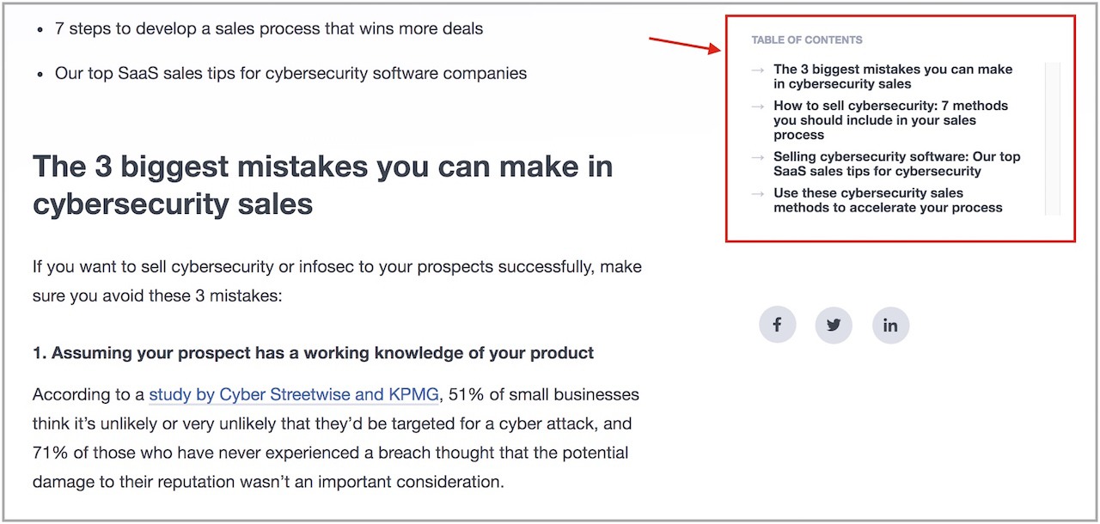The width and height of the screenshot is (1100, 524).
Task: Share the article on Twitter
Action: [x=834, y=325]
